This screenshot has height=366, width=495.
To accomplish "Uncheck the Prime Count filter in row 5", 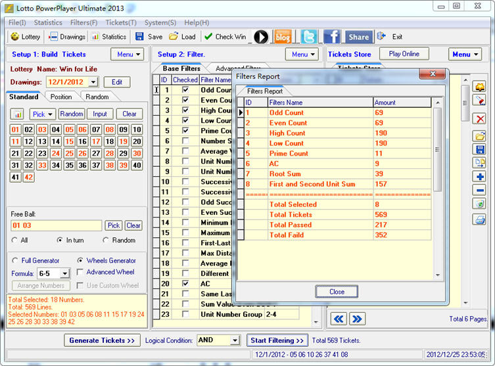I will (x=185, y=131).
